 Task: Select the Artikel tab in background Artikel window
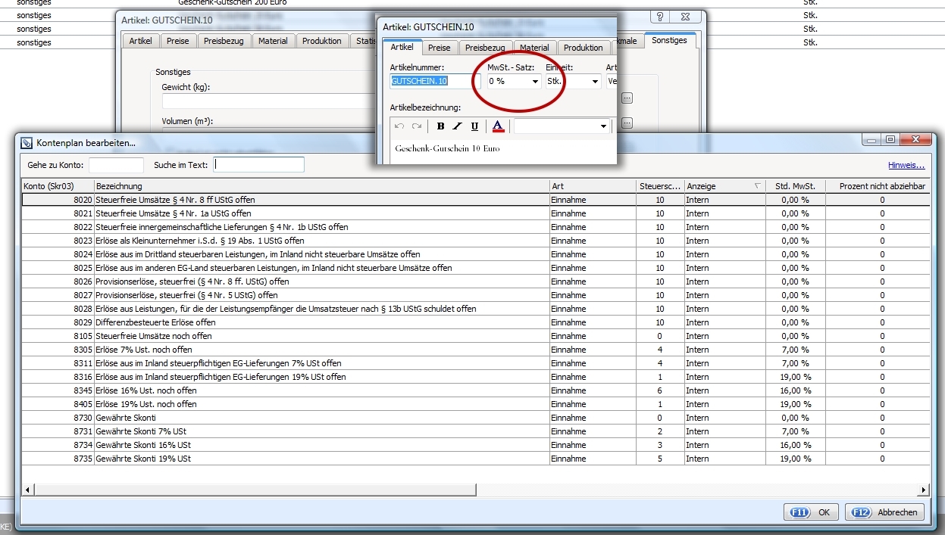tap(140, 41)
